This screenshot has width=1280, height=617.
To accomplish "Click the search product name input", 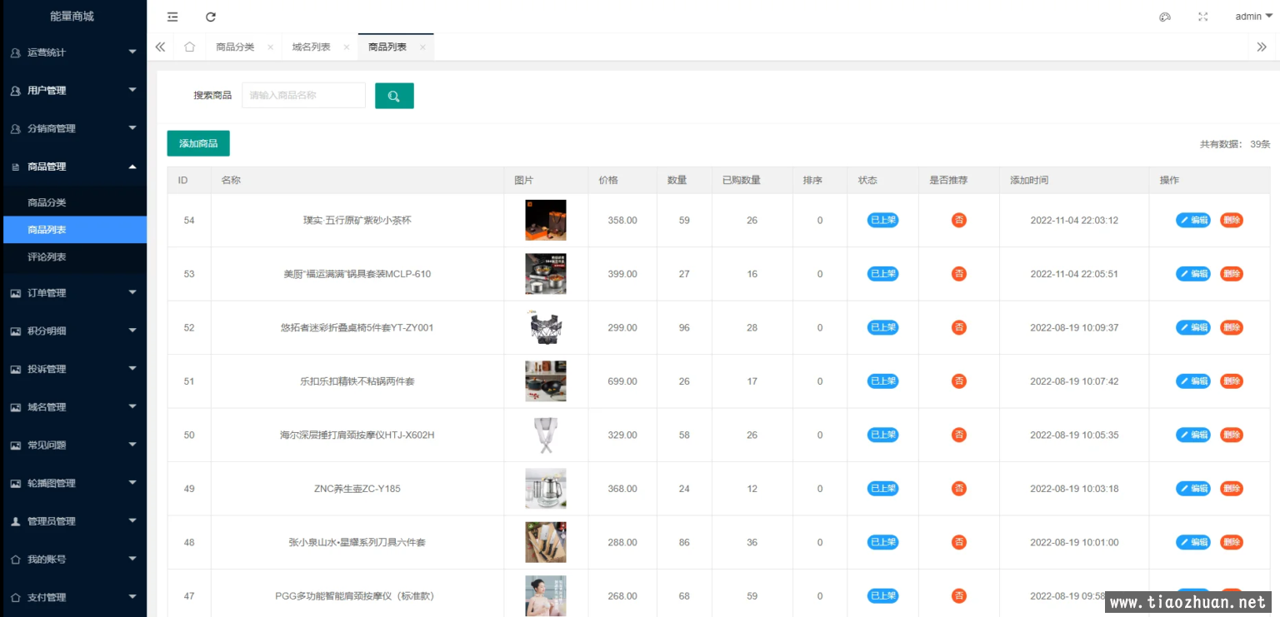I will tap(303, 96).
